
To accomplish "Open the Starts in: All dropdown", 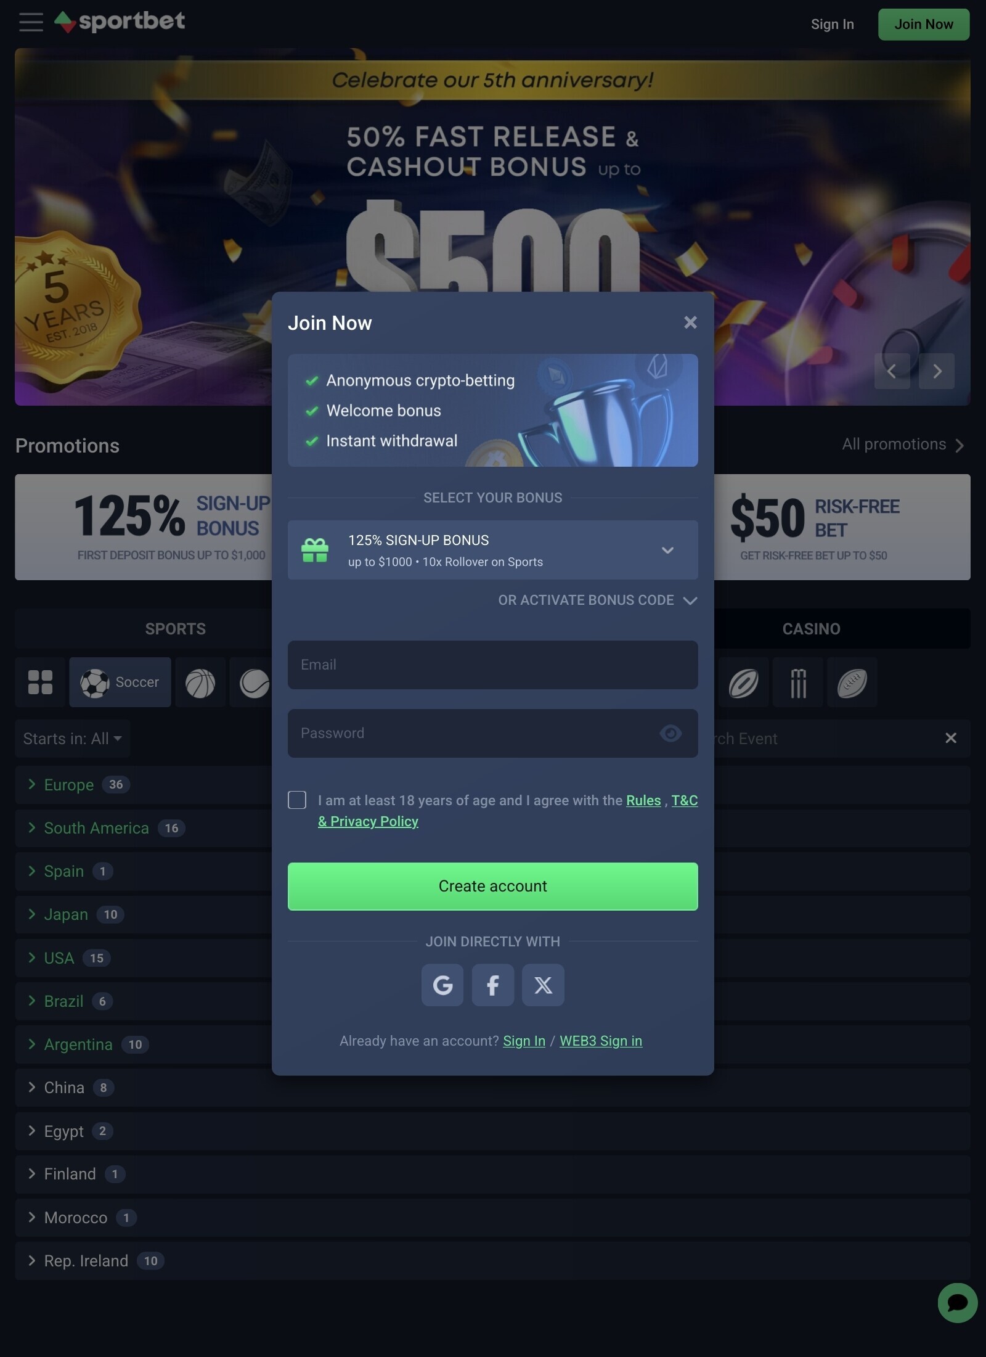I will click(x=73, y=739).
